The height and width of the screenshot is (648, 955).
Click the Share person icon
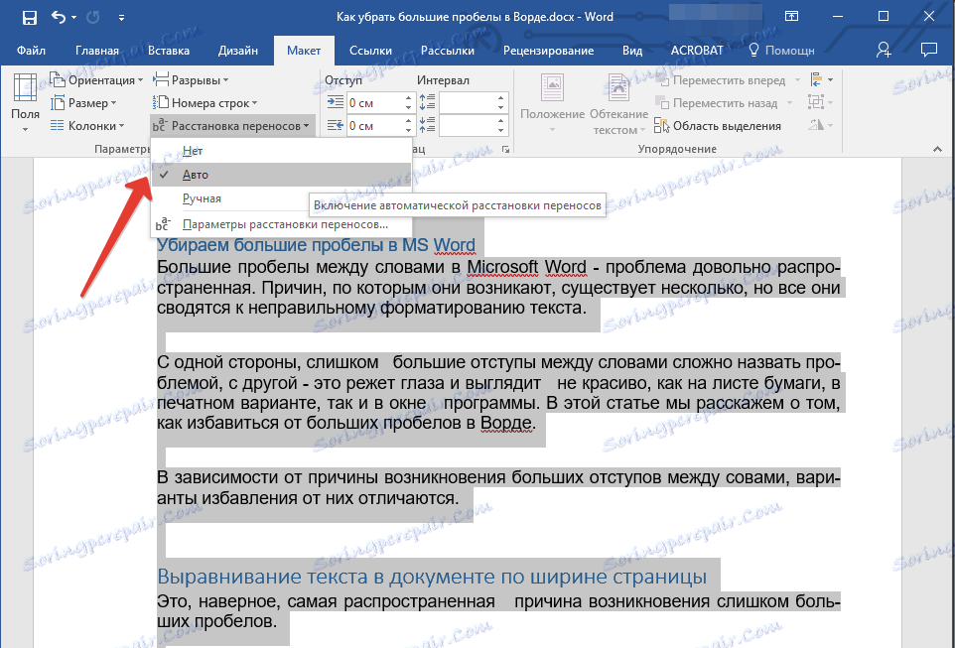click(x=884, y=50)
